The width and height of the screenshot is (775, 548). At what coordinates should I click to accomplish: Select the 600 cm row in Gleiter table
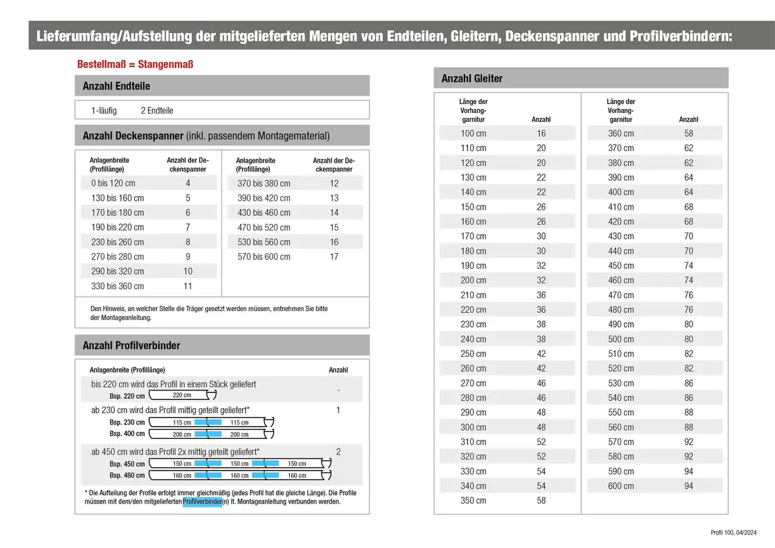655,486
